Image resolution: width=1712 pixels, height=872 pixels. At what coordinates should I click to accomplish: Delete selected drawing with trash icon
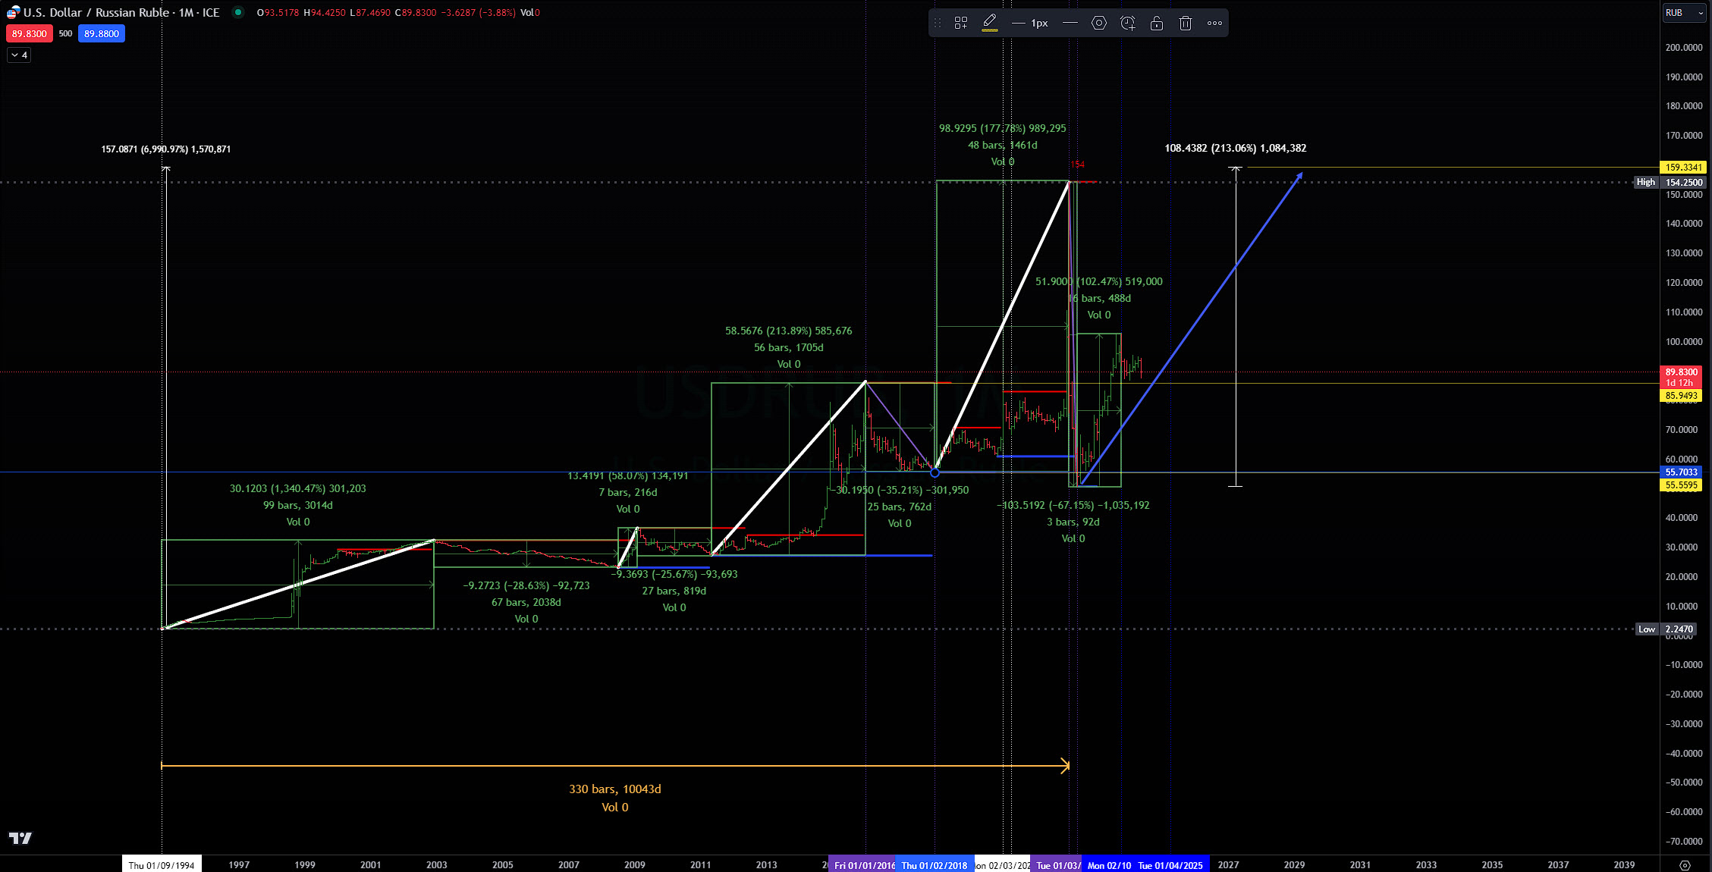point(1186,23)
